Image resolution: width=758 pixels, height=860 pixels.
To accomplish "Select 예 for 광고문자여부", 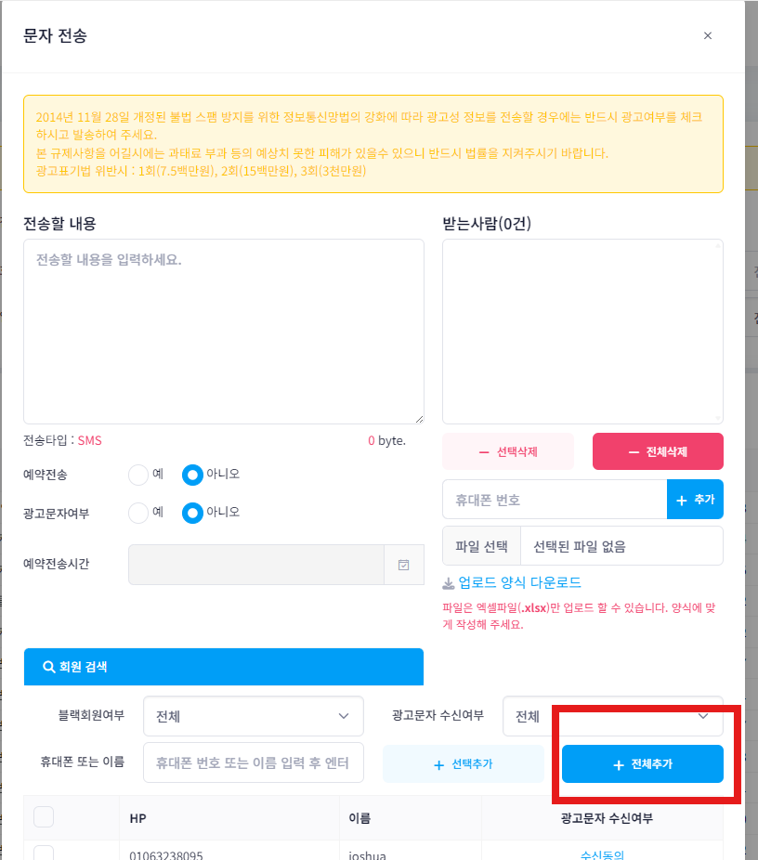I will point(138,513).
